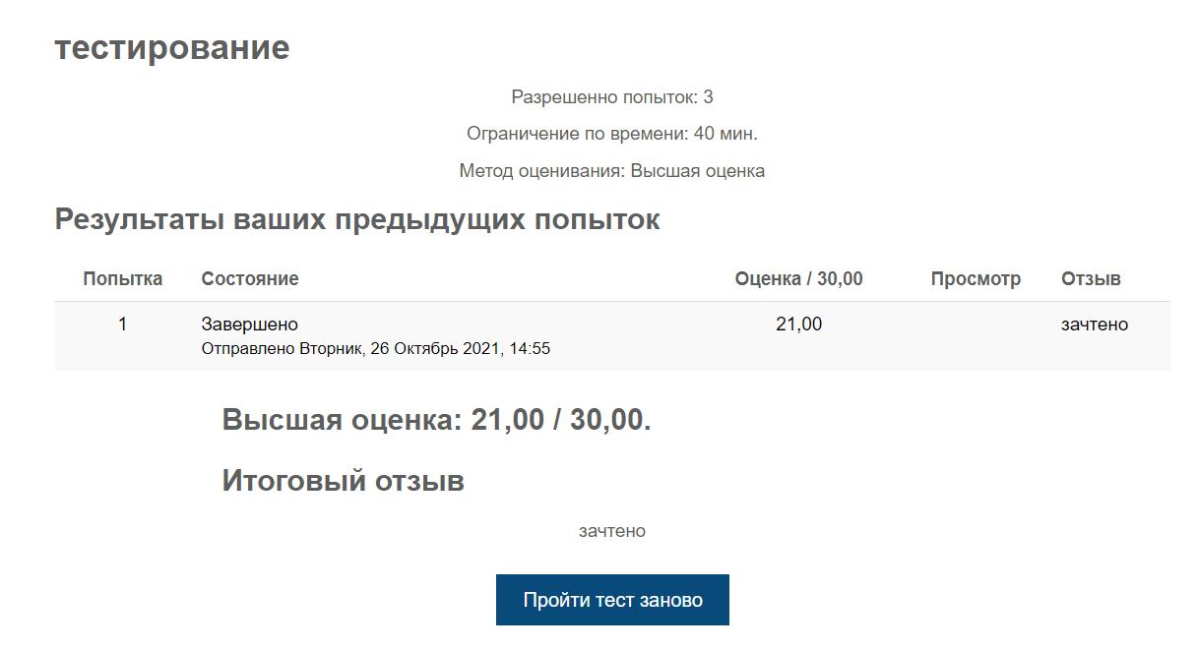Click the 'Разрешенно попыток: 3' line
Viewport: 1197px width, 651px height.
(x=612, y=97)
